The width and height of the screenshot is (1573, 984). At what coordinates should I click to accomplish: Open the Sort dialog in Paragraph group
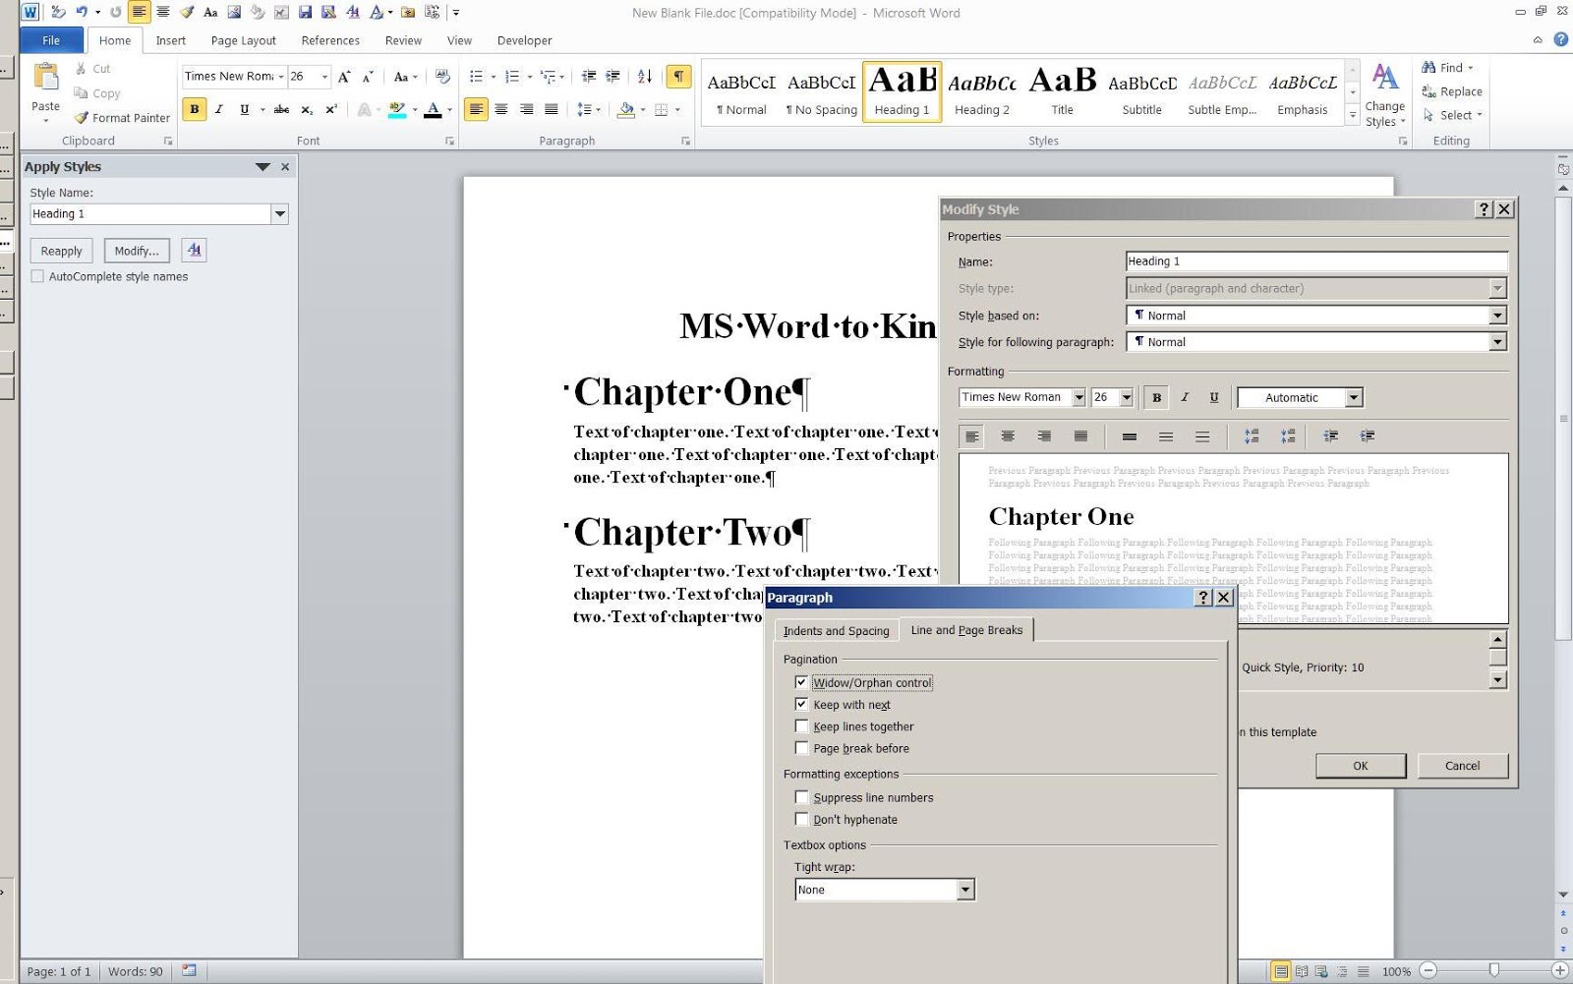(645, 78)
